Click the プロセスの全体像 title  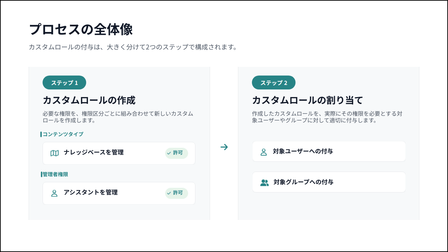81,30
